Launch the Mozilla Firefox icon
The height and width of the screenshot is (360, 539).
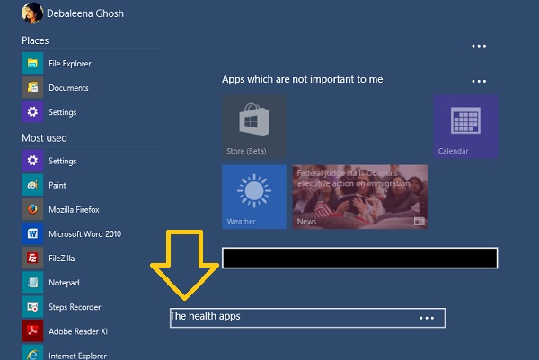tap(32, 209)
